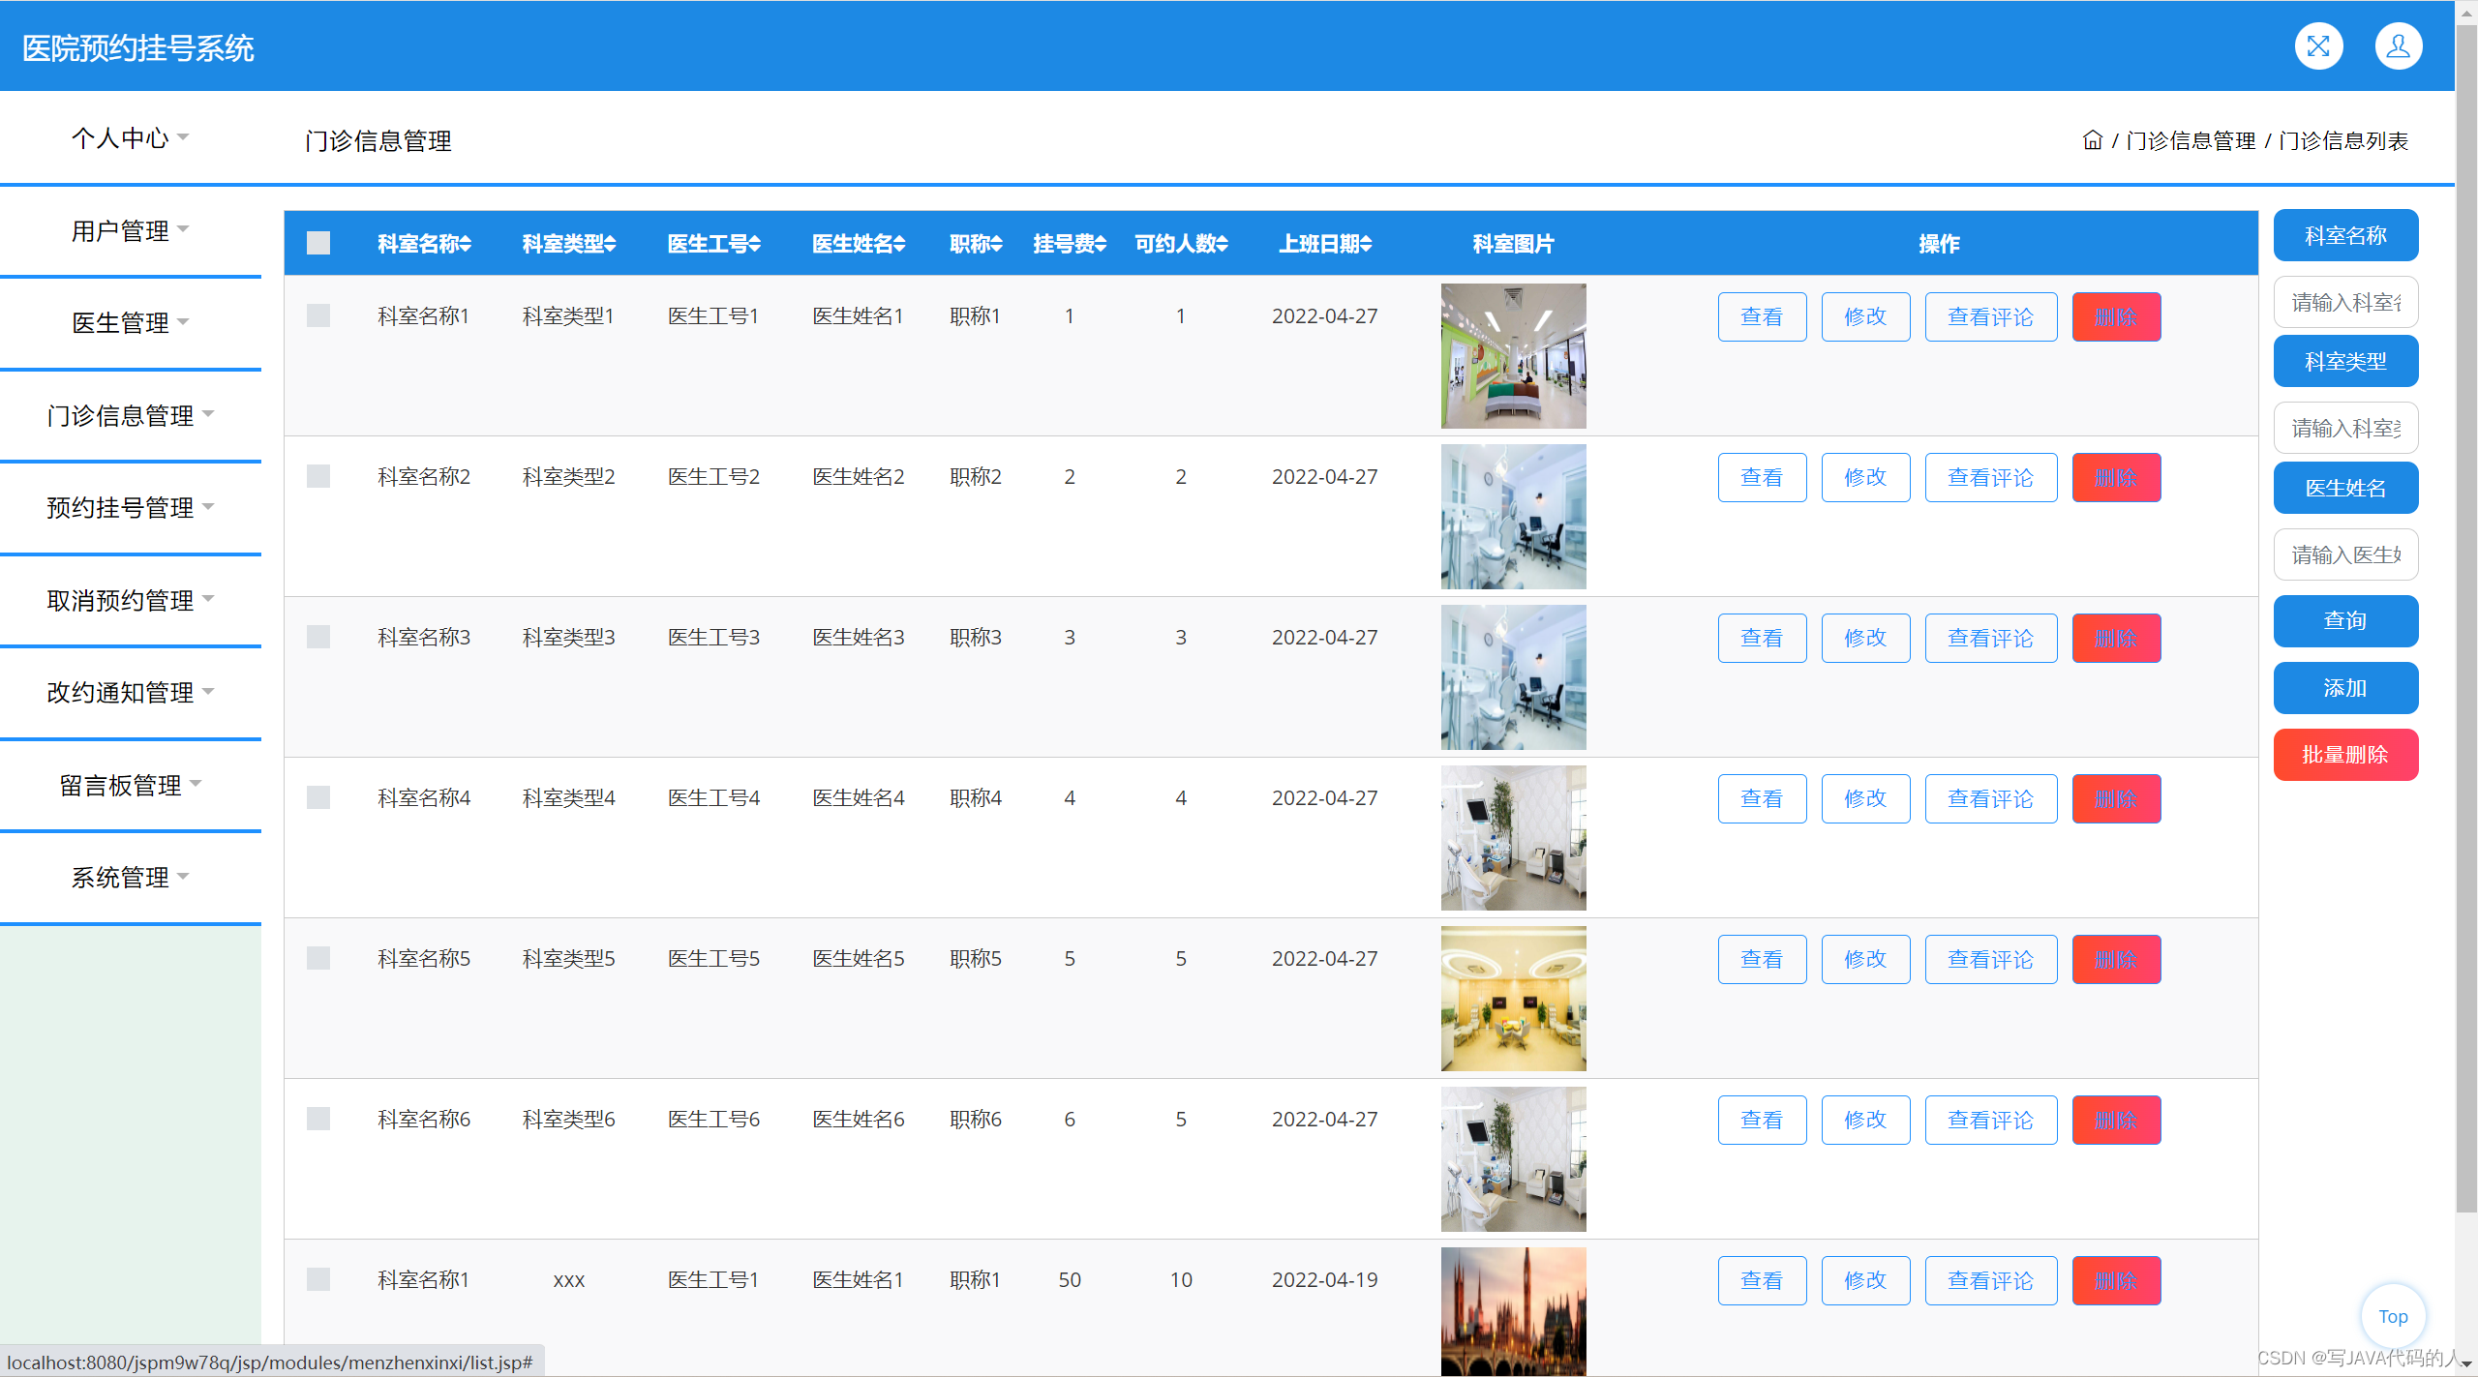Check the row checkbox for 科室名称6
Screen dimensions: 2478x1377
318,1119
